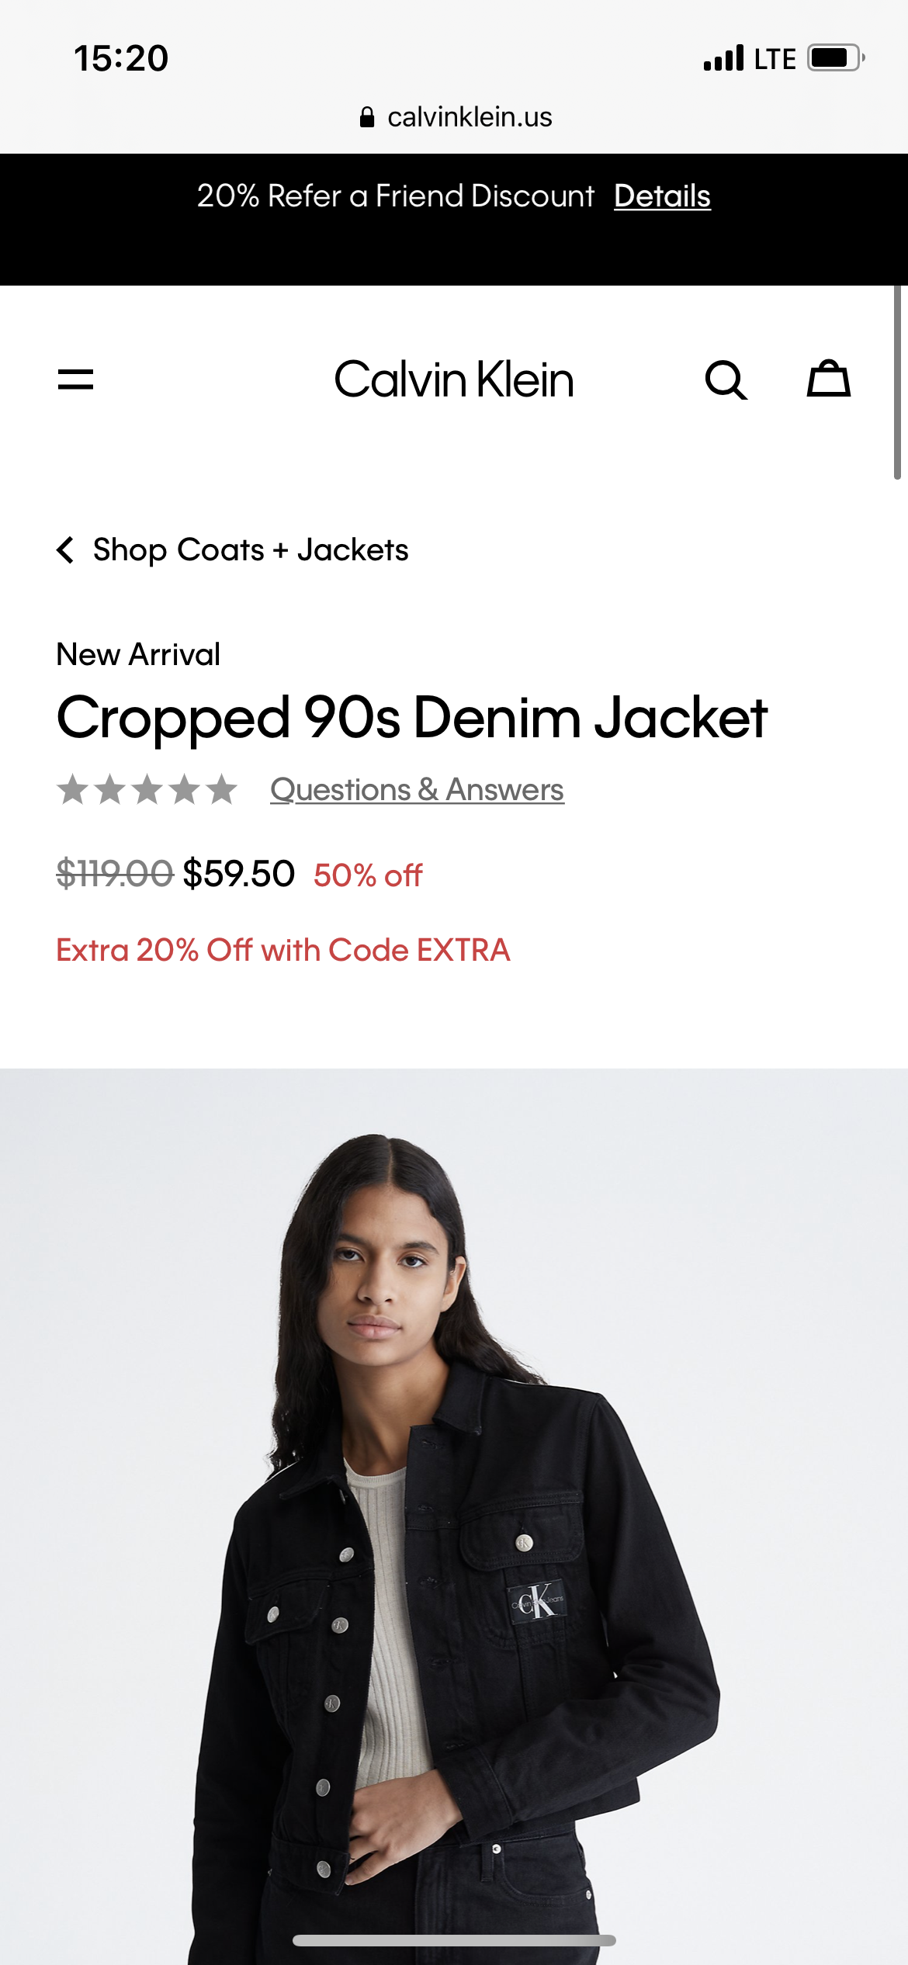The image size is (908, 1965).
Task: Open the Details link in promo banner
Action: coord(662,196)
